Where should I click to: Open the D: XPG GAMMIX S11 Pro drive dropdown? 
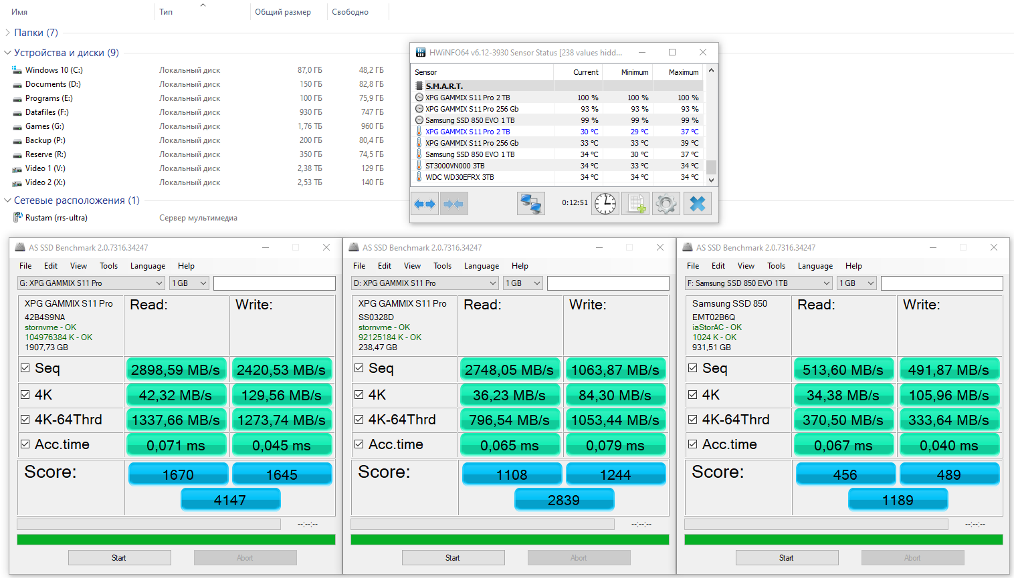click(x=425, y=283)
